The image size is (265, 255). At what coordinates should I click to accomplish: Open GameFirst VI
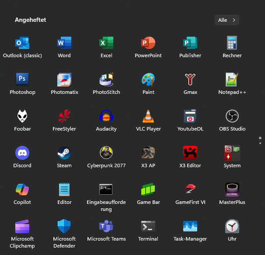(x=190, y=190)
